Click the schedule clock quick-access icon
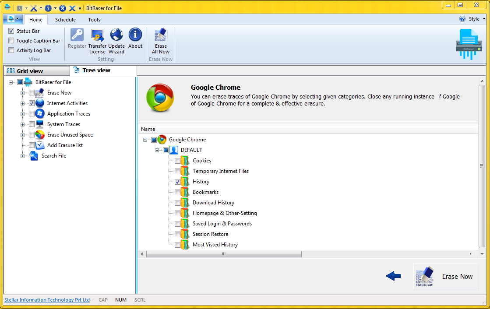Image resolution: width=490 pixels, height=309 pixels. coord(20,8)
